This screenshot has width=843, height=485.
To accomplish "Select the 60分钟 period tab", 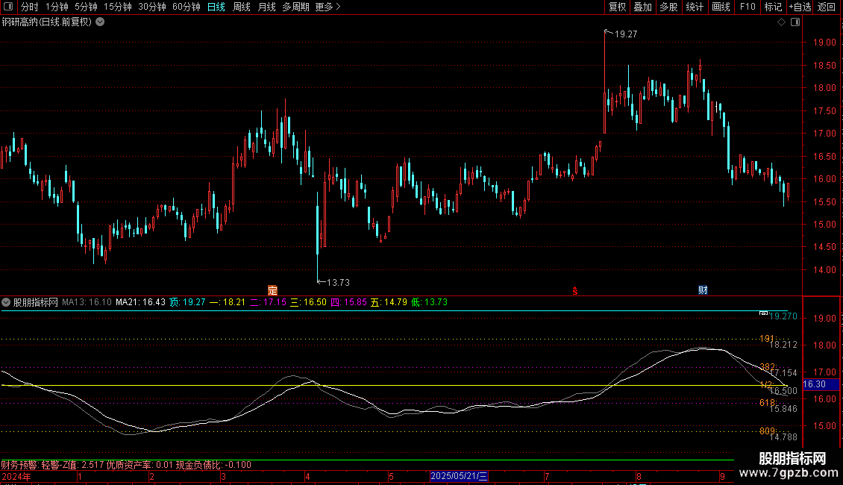I will pyautogui.click(x=187, y=7).
